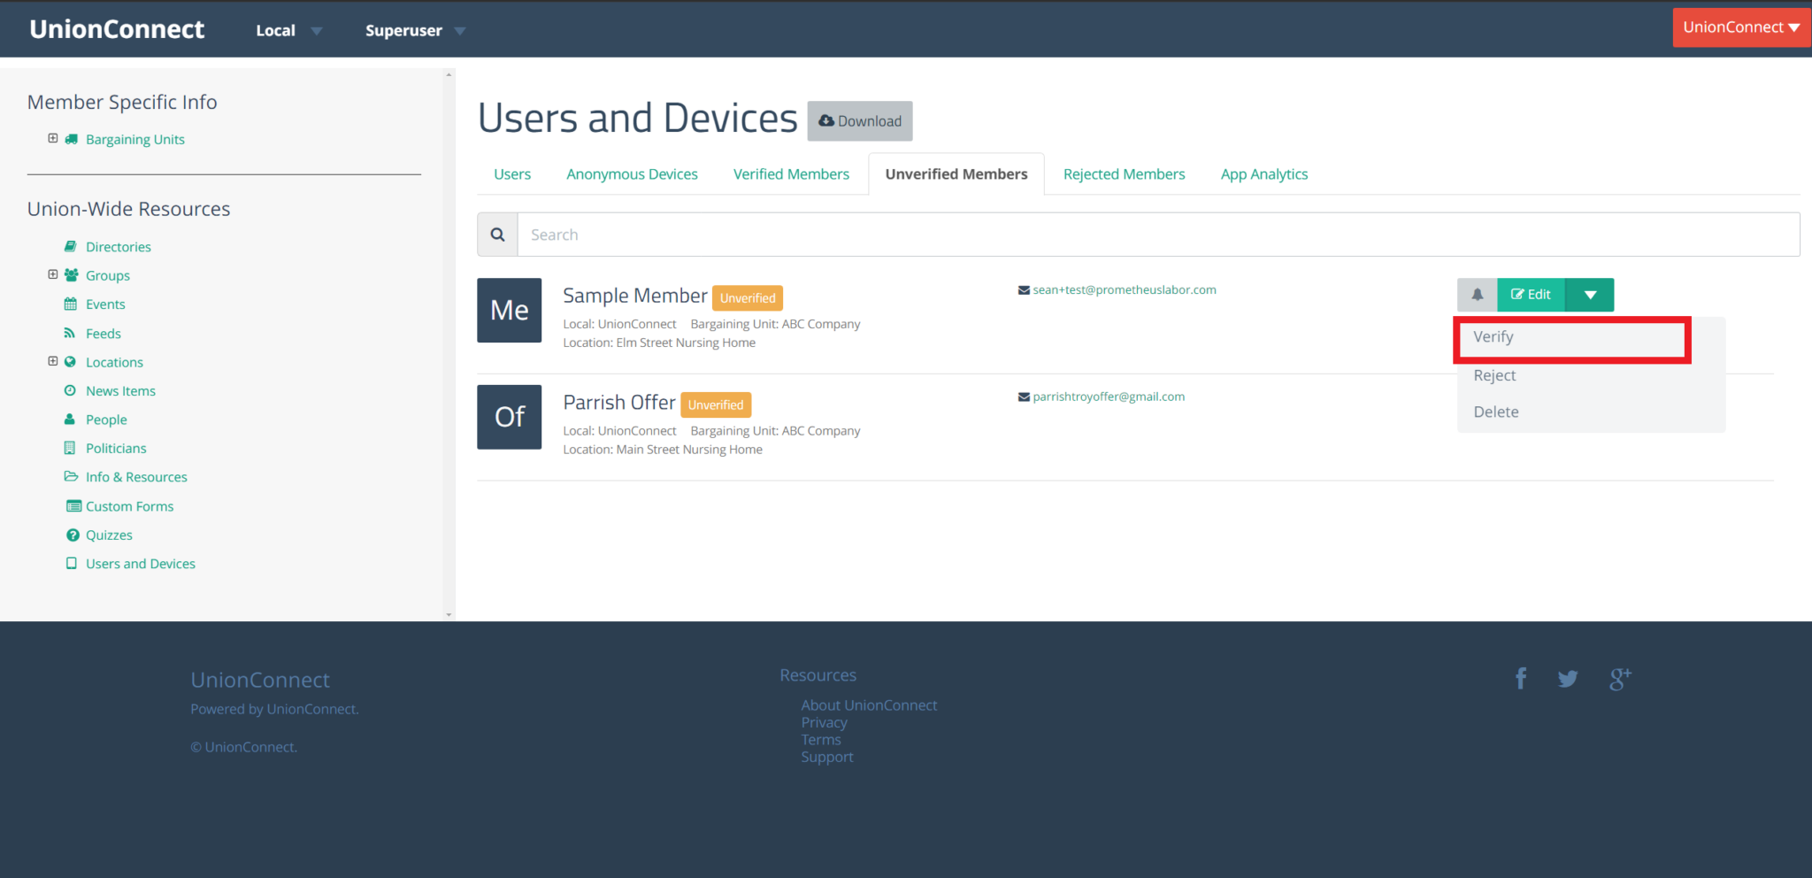Click the People person icon in sidebar
The height and width of the screenshot is (878, 1812).
[x=70, y=419]
